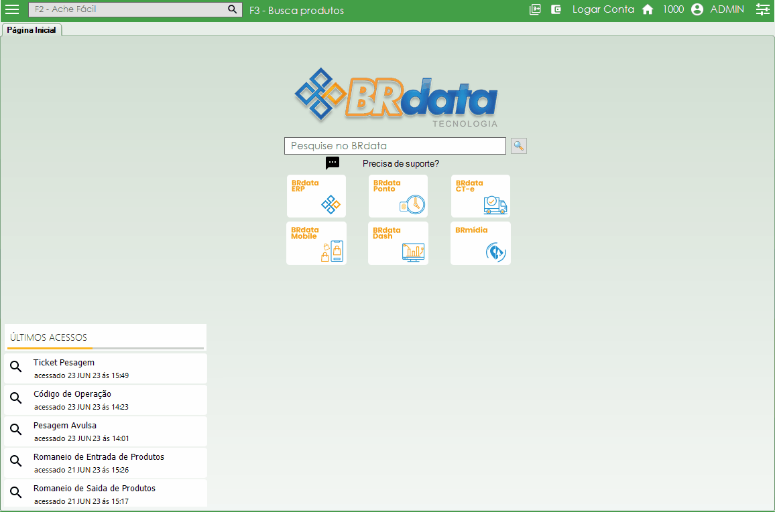Open the BRdata Mobile tile

click(x=316, y=244)
